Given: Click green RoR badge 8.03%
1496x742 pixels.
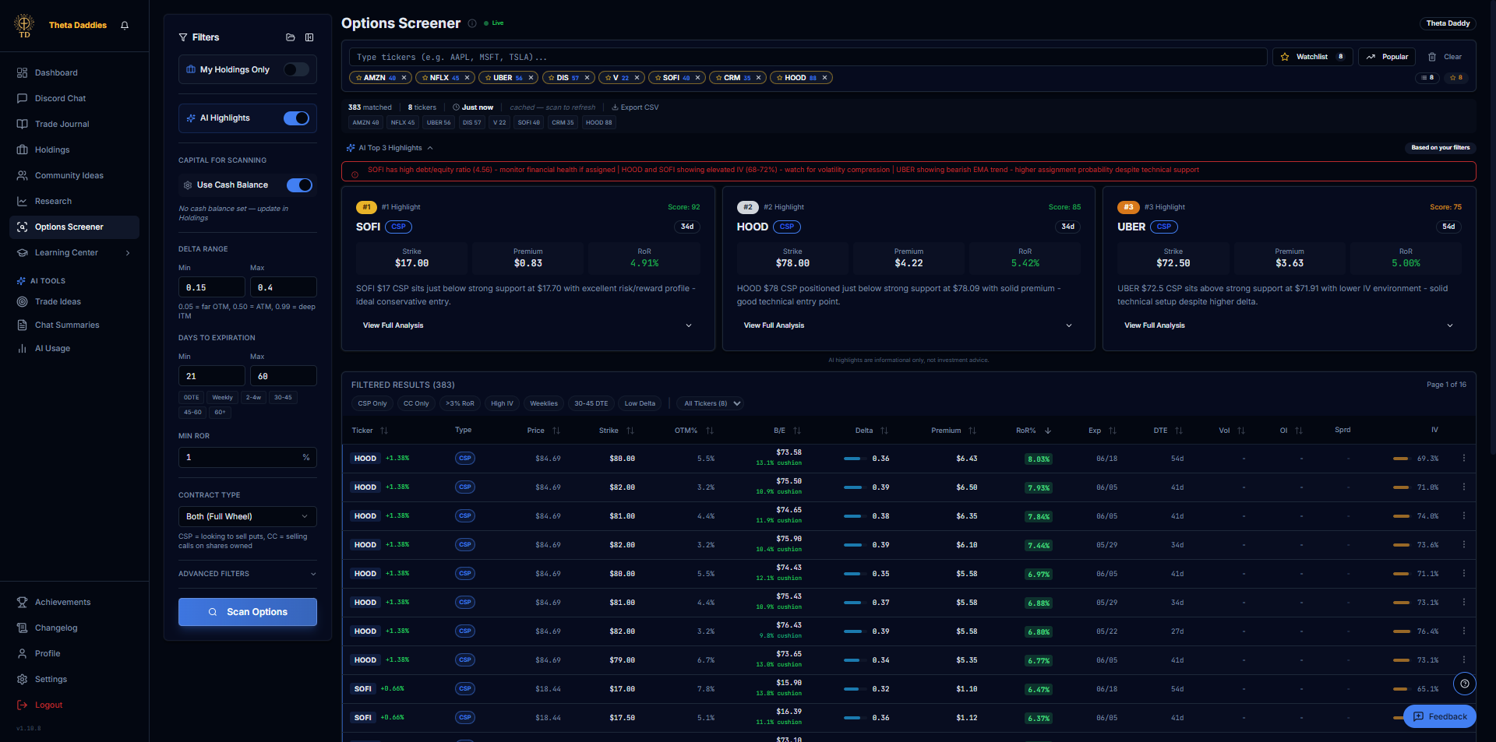Looking at the screenshot, I should click(x=1039, y=459).
